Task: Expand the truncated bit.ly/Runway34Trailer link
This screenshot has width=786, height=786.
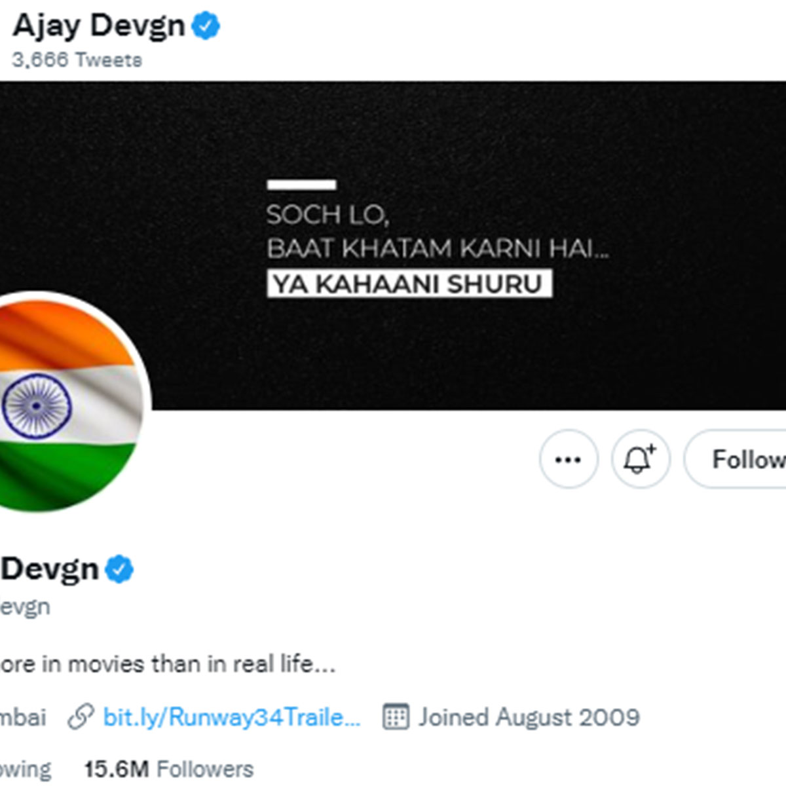Action: click(229, 717)
